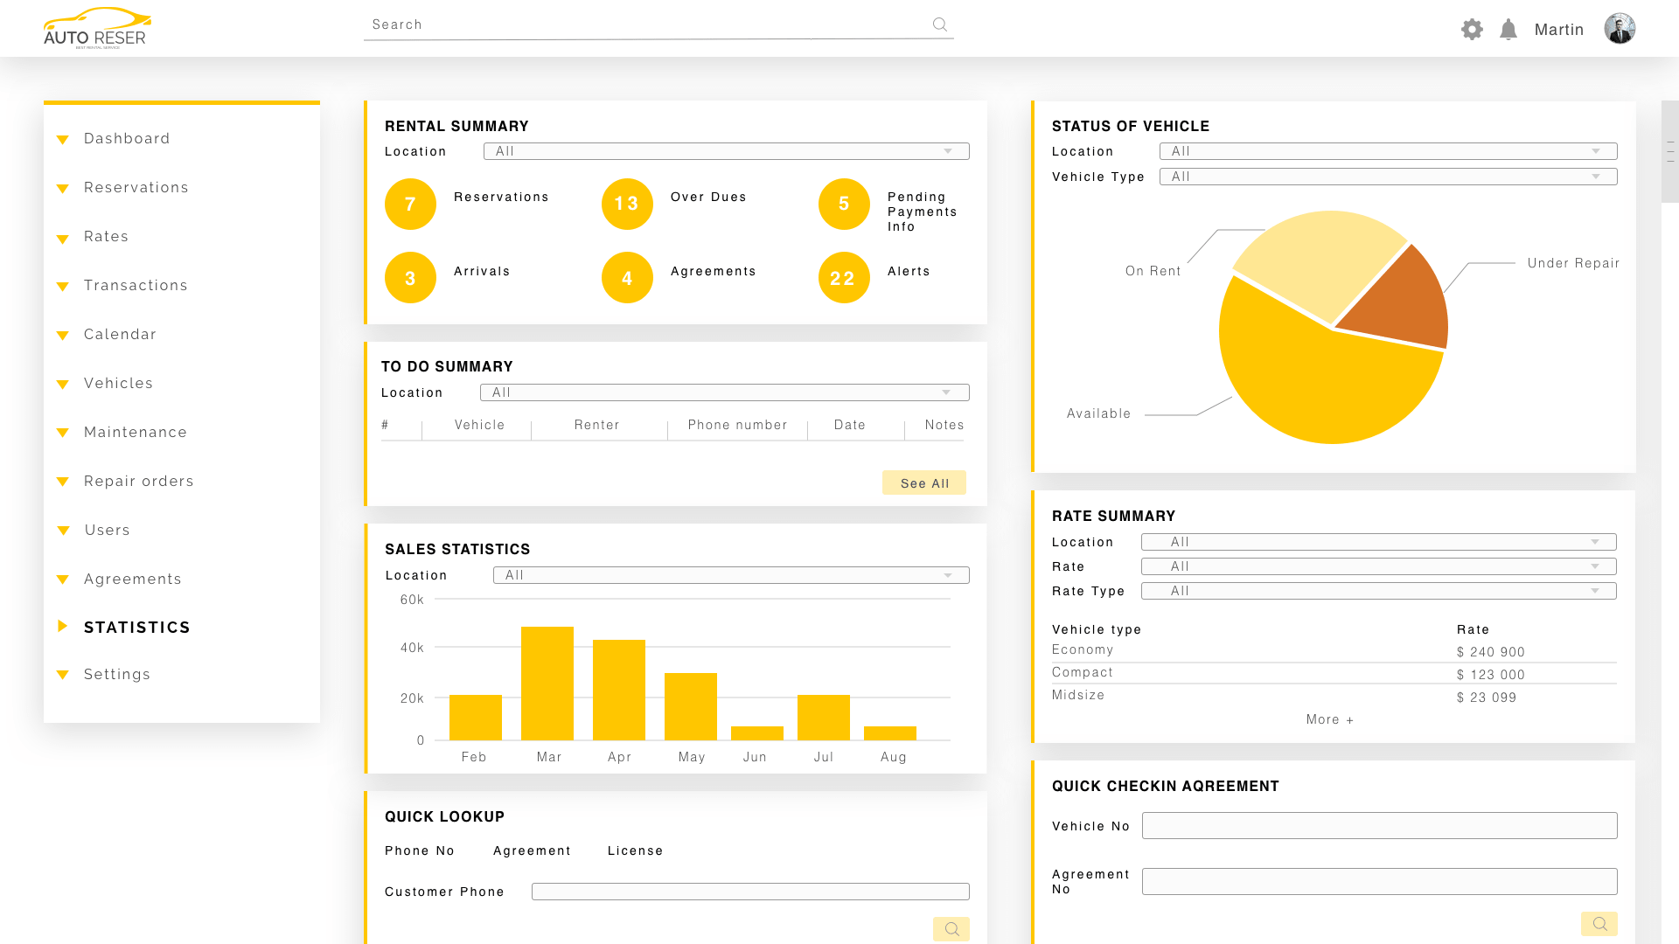Open the Transactions sidebar item
The image size is (1679, 944).
136,285
